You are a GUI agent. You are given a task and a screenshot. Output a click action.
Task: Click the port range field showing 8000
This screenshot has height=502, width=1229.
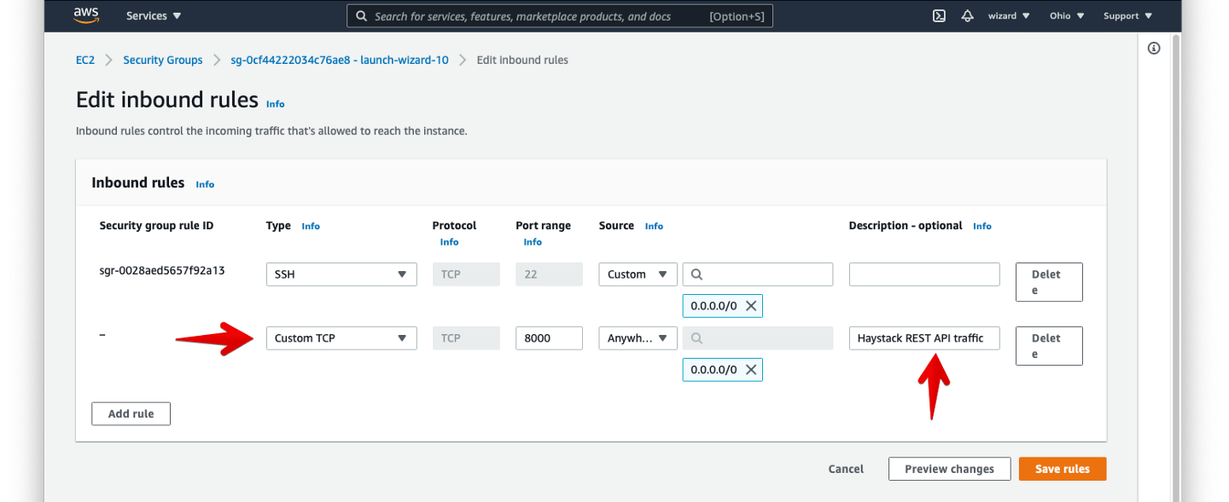pyautogui.click(x=549, y=338)
